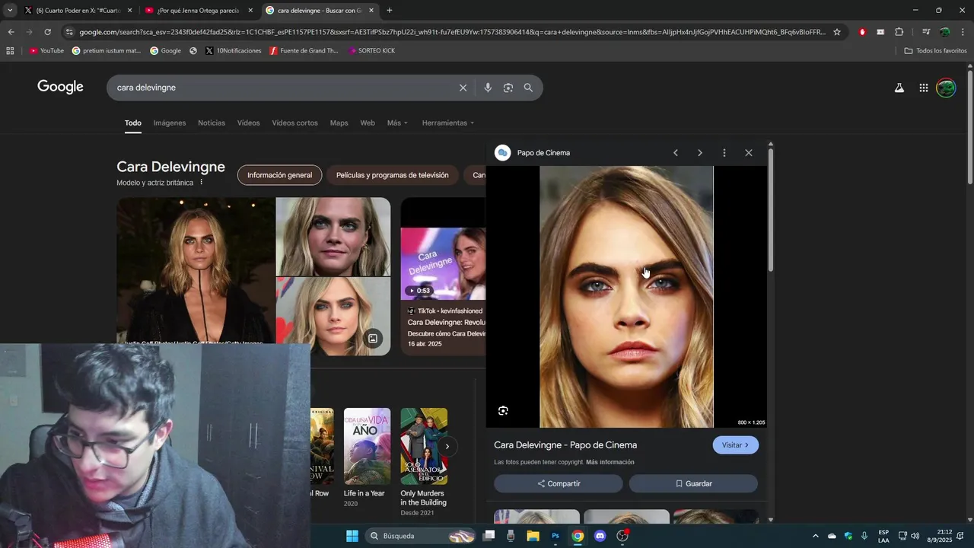
Task: Select Películas y programas de televisión chip
Action: (392, 175)
